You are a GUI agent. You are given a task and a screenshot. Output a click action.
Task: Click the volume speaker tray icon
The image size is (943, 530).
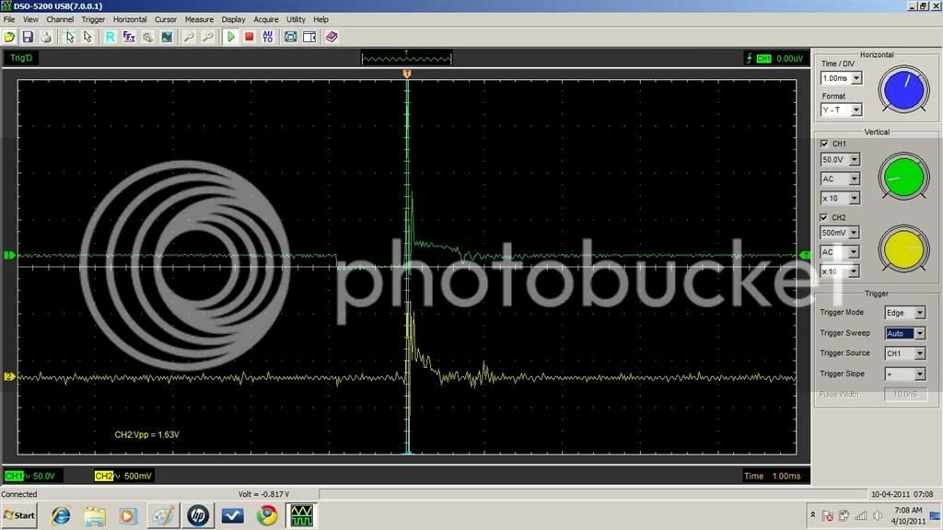point(878,515)
